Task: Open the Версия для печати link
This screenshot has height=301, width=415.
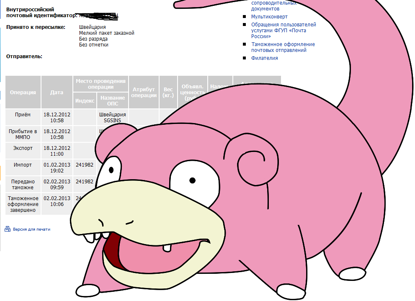Action: (31, 229)
